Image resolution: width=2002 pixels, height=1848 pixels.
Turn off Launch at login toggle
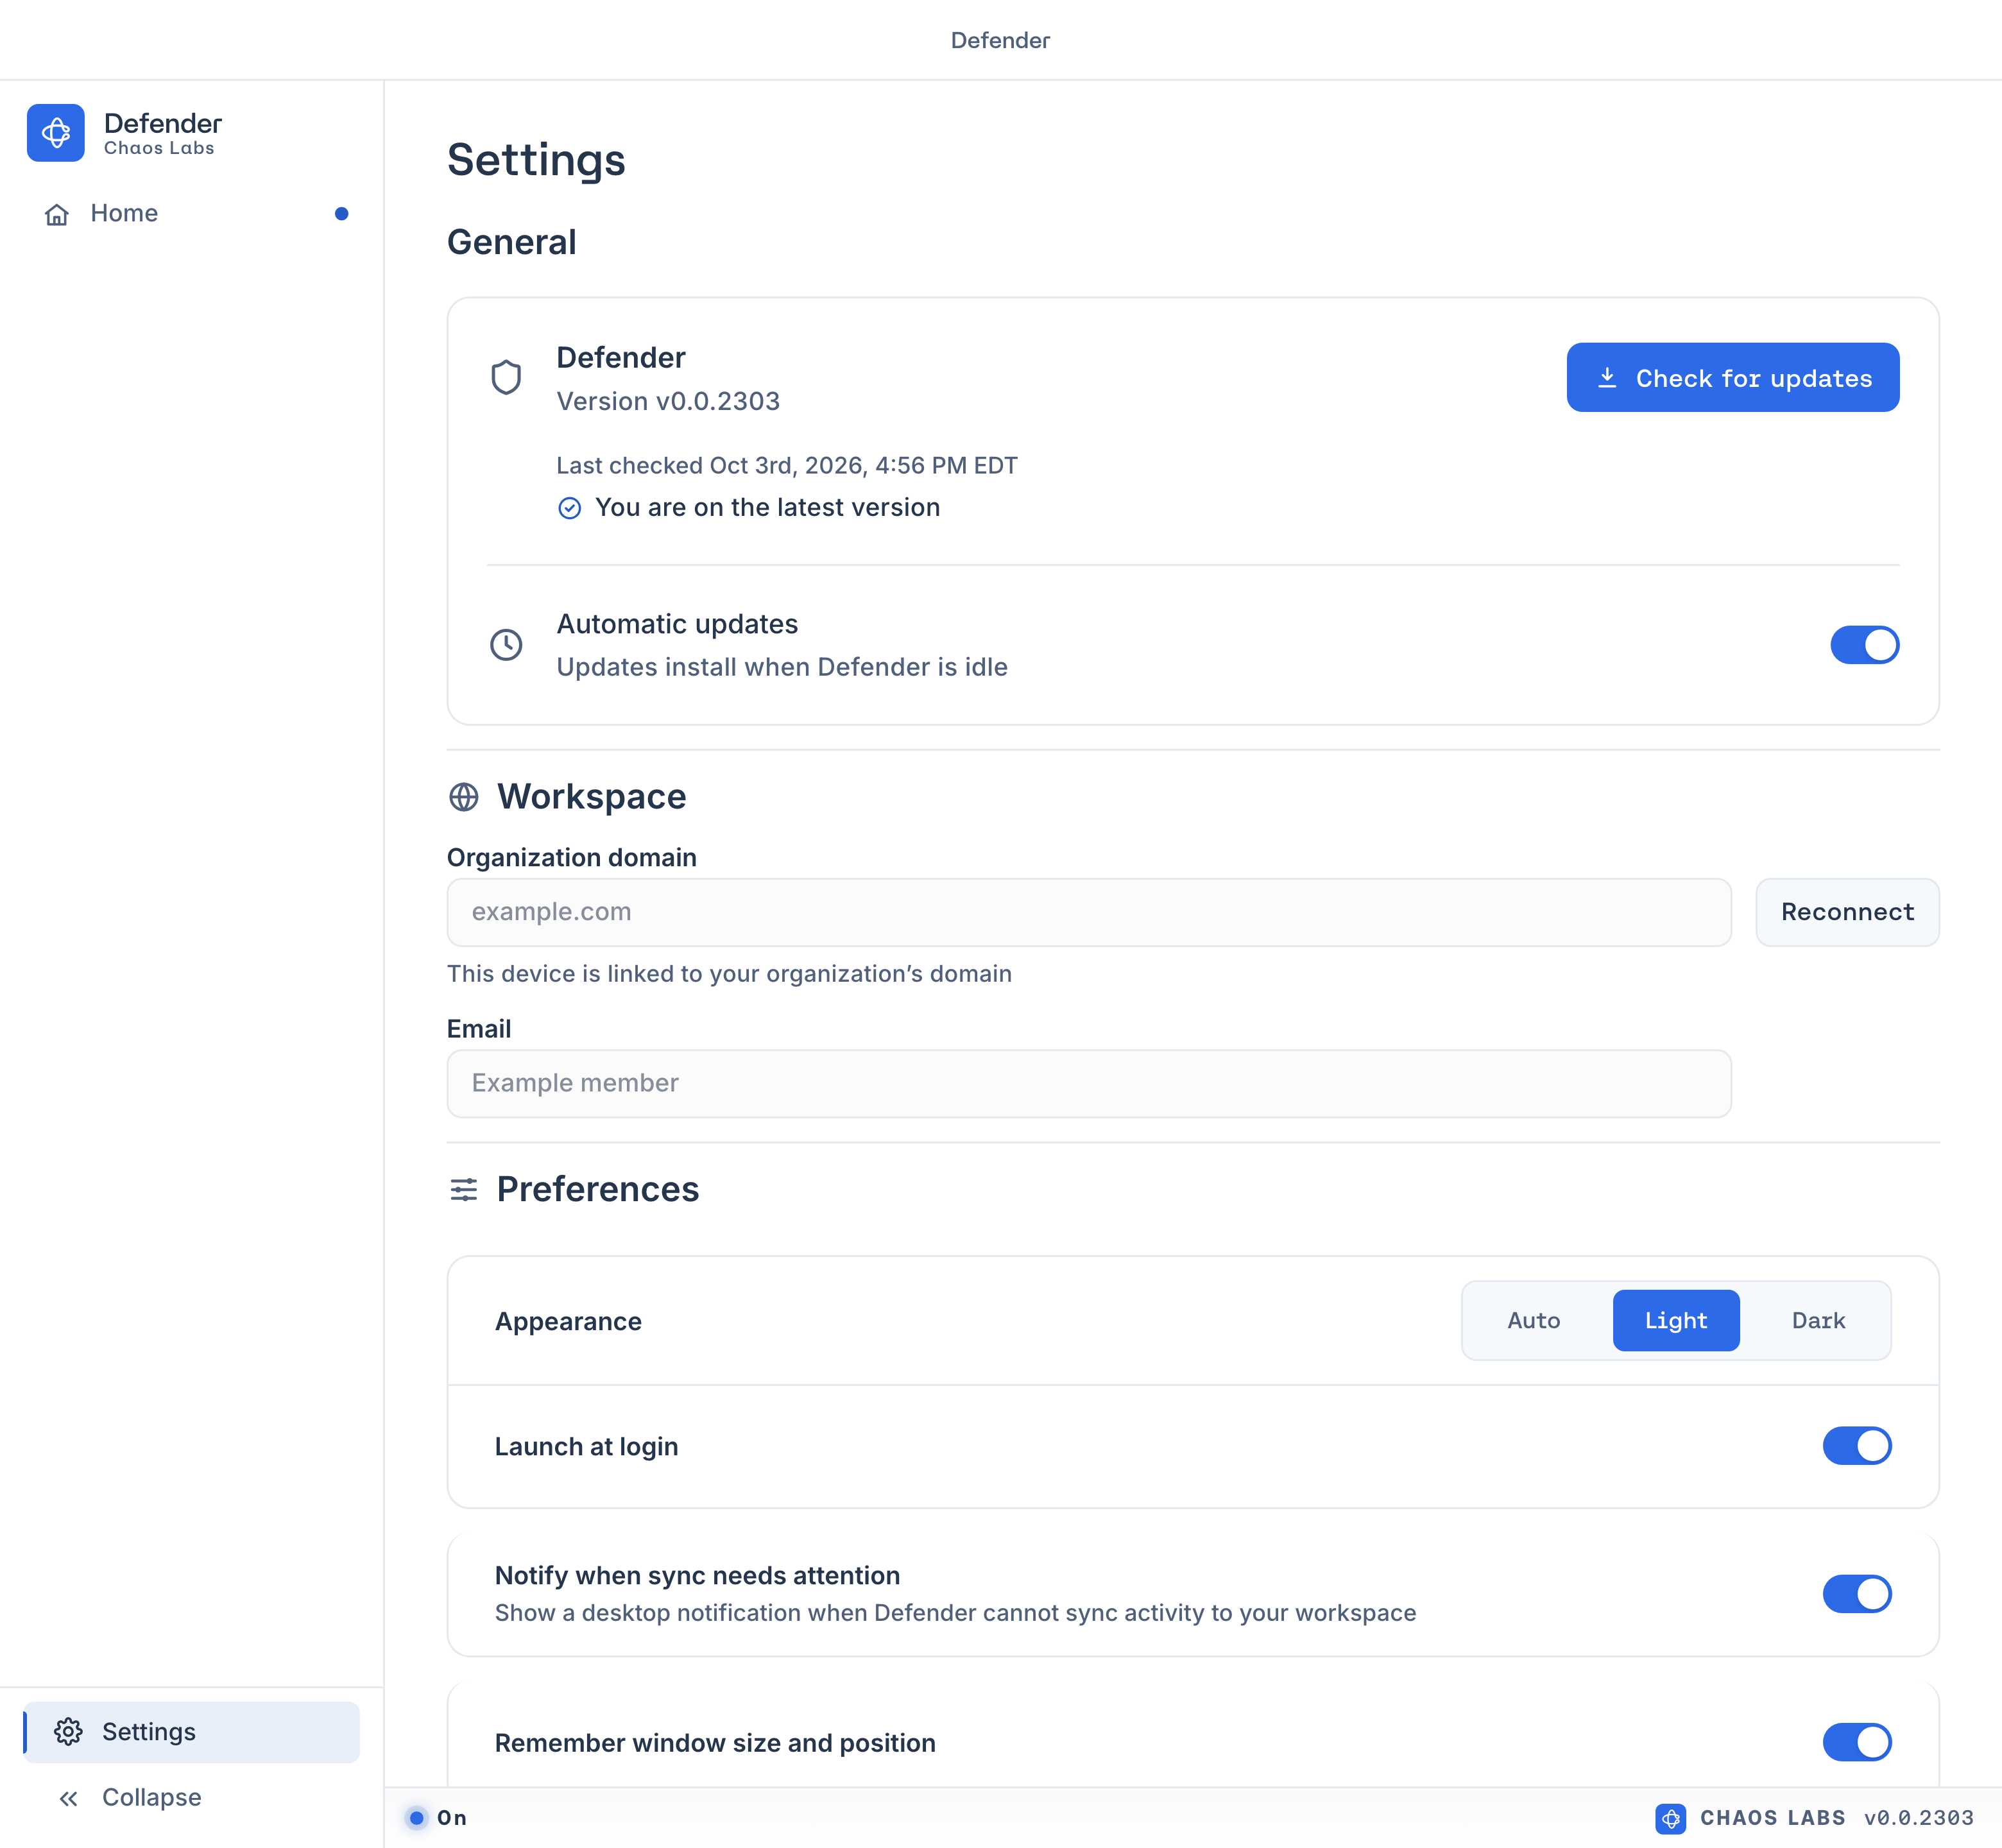pyautogui.click(x=1857, y=1446)
